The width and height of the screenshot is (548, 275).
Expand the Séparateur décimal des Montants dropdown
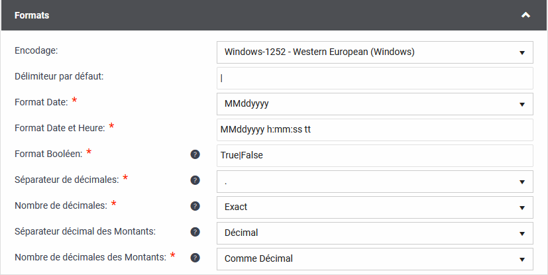coord(374,233)
